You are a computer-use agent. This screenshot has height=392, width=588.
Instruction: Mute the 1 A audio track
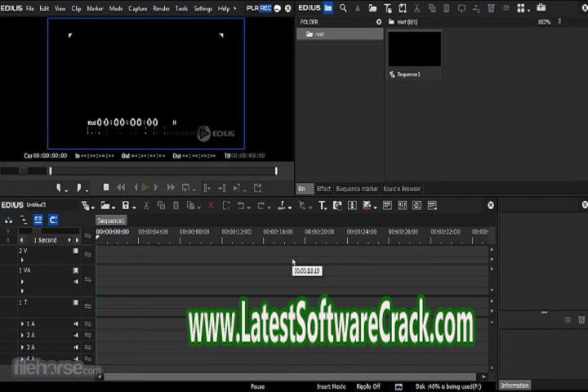click(76, 323)
